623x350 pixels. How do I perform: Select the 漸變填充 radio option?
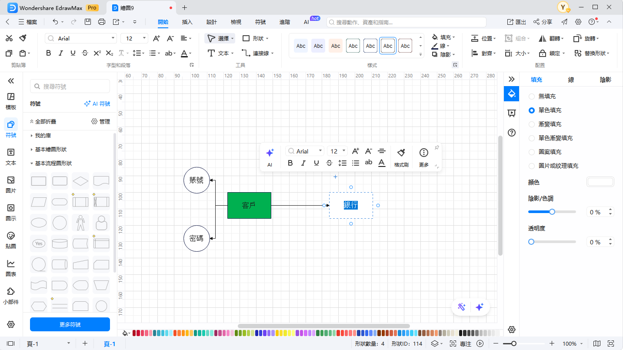[x=532, y=124]
